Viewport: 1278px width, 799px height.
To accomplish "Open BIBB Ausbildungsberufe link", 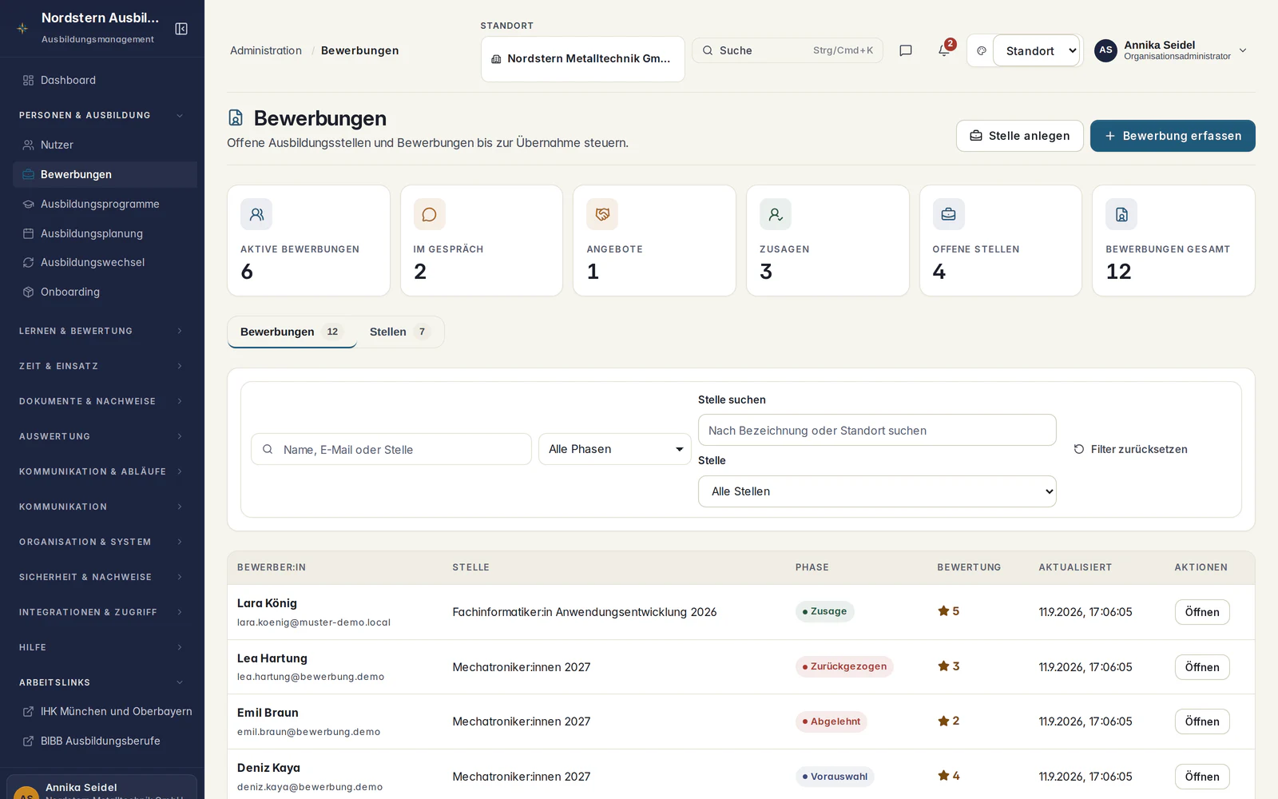I will pyautogui.click(x=100, y=741).
